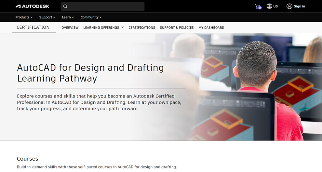Go to the Certifications tab

coord(142,28)
